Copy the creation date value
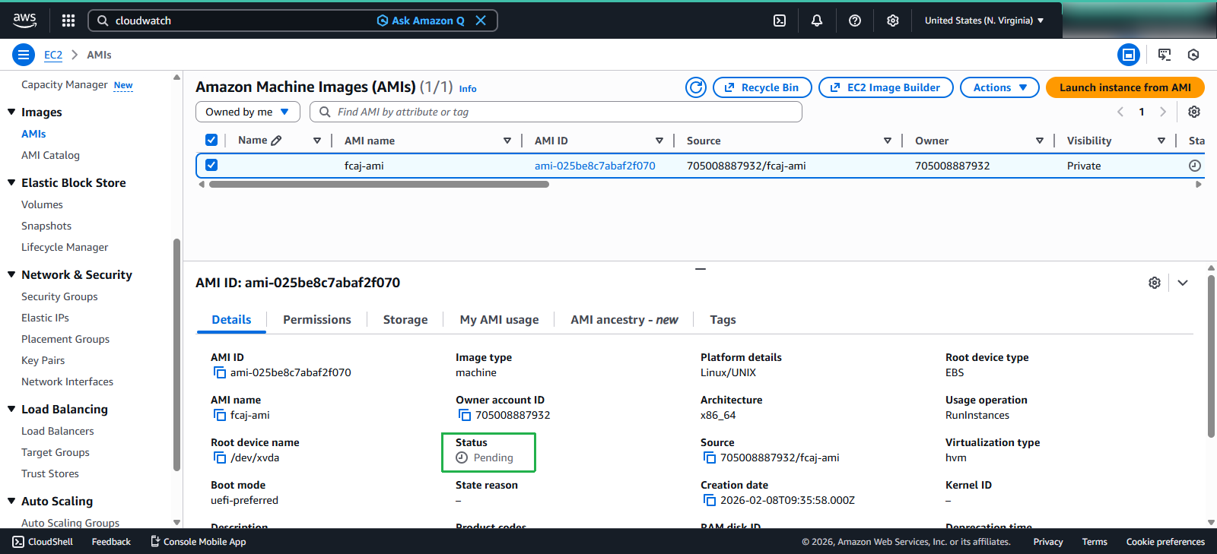Image resolution: width=1217 pixels, height=554 pixels. tap(710, 500)
